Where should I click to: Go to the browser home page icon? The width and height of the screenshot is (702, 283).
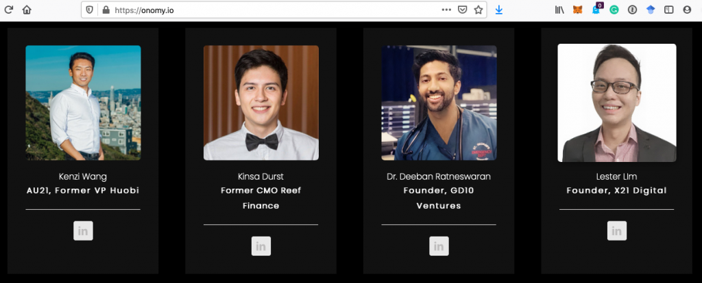click(27, 10)
